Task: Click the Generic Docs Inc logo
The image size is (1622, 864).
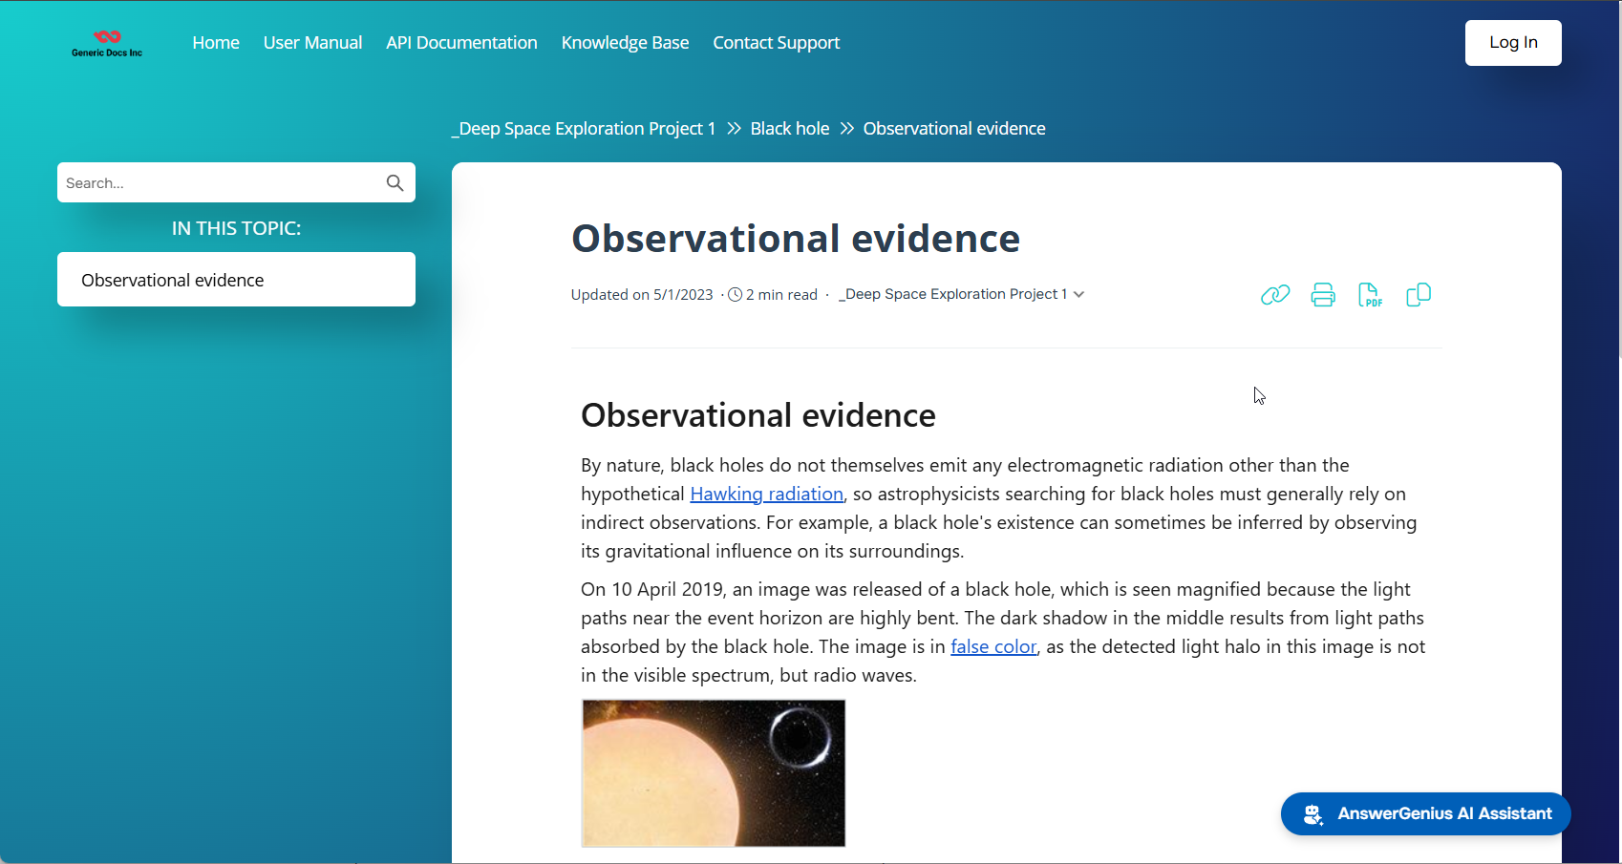Action: pyautogui.click(x=107, y=43)
